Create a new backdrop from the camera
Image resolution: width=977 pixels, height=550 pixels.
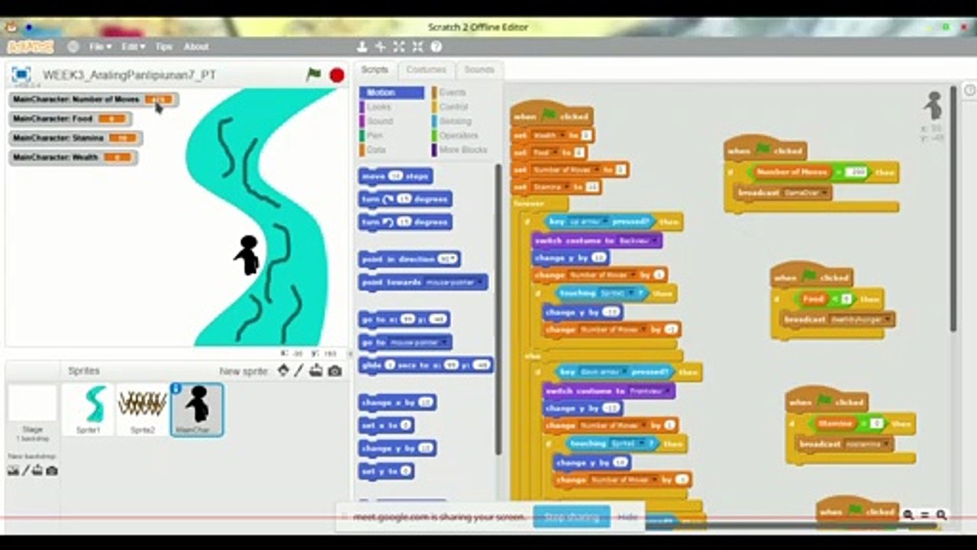51,471
